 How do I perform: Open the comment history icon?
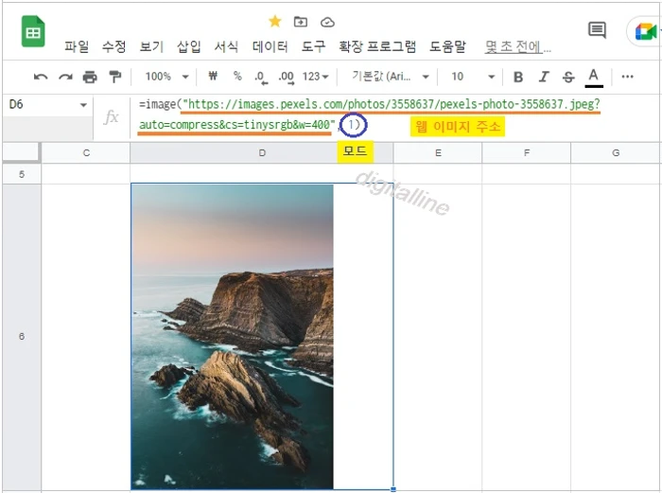tap(597, 30)
